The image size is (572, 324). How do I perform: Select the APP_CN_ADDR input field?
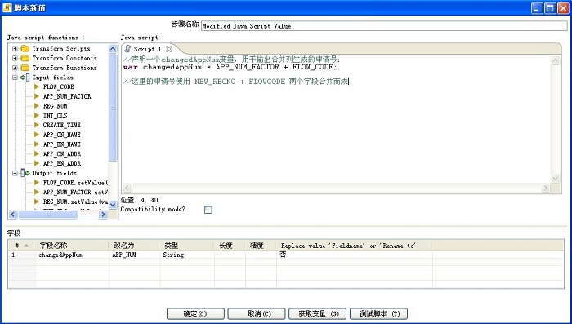pyautogui.click(x=62, y=153)
